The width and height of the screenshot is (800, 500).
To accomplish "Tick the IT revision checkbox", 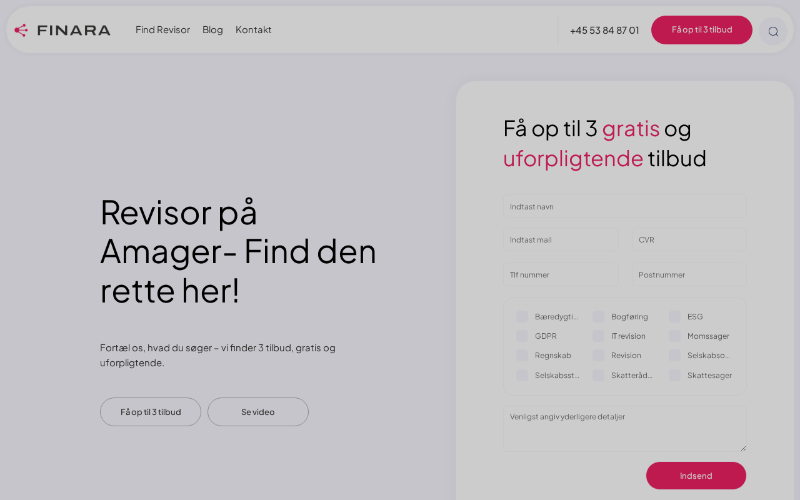I will pyautogui.click(x=599, y=336).
